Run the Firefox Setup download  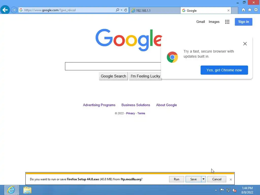(x=176, y=179)
